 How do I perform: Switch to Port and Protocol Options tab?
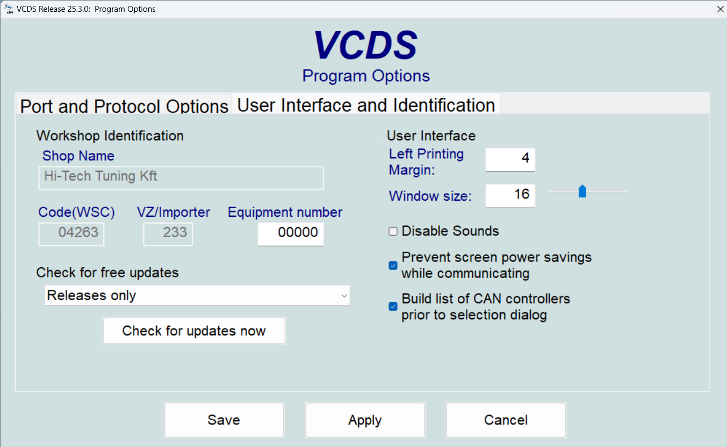(x=124, y=105)
